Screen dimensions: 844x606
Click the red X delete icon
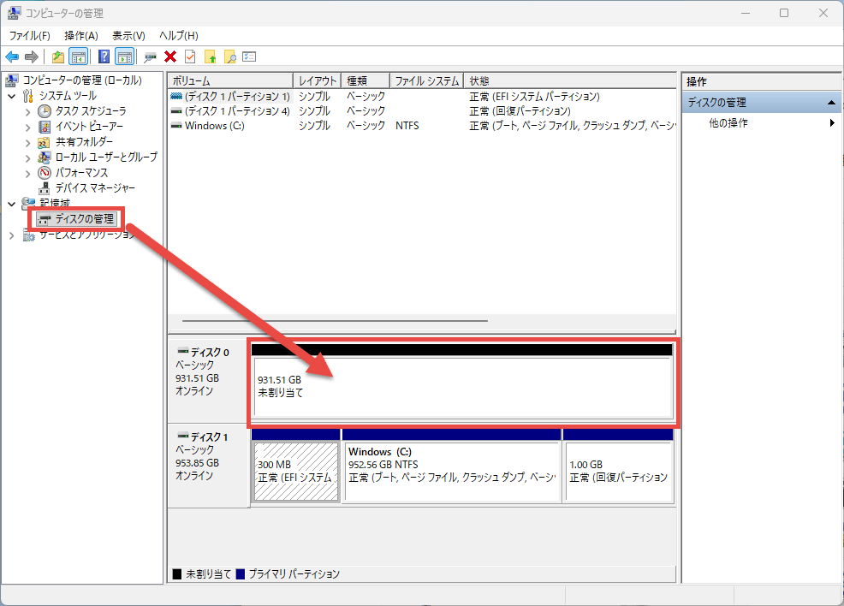(170, 56)
